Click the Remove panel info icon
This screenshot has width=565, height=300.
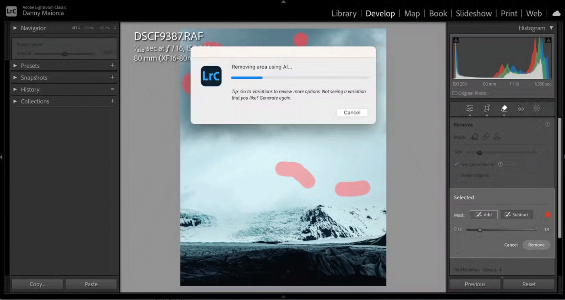click(548, 125)
